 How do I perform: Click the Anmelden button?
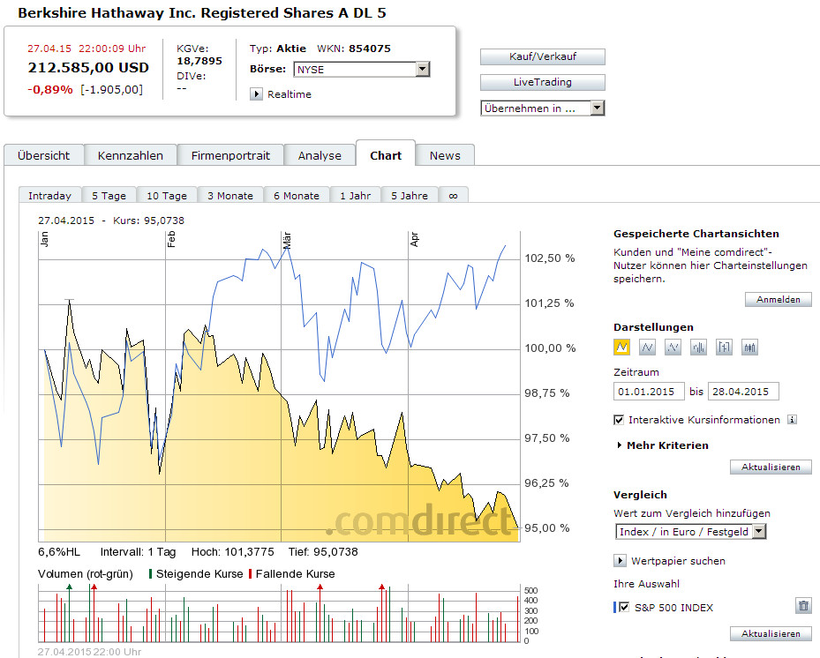tap(779, 300)
